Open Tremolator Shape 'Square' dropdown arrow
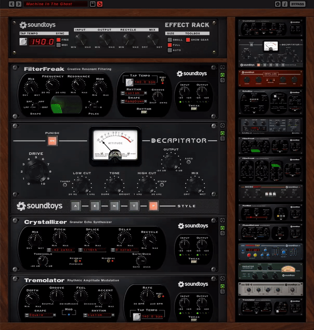The height and width of the screenshot is (330, 314). click(55, 315)
